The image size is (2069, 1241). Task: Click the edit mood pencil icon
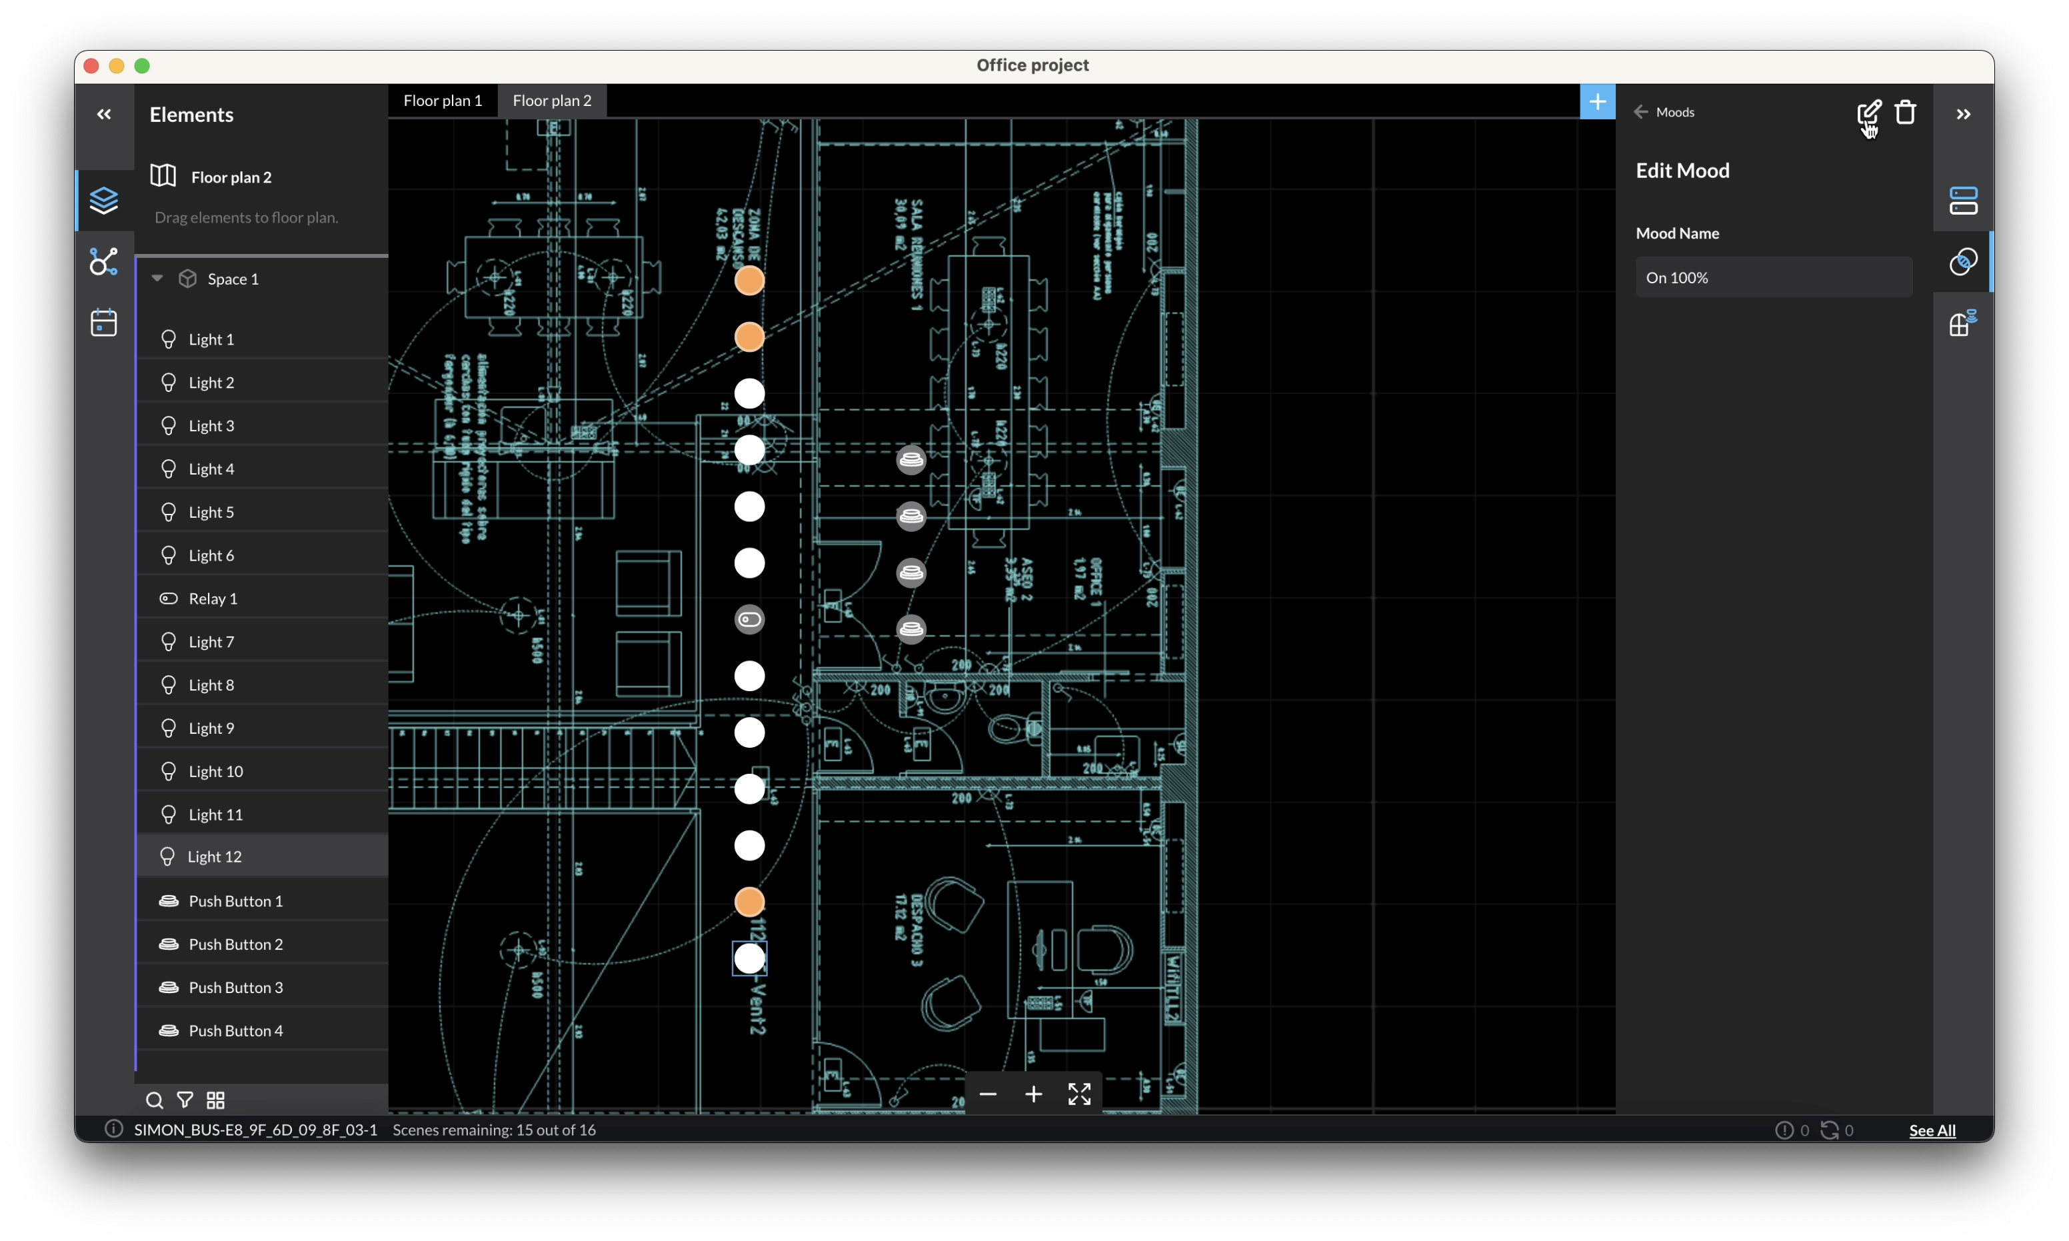(x=1868, y=112)
